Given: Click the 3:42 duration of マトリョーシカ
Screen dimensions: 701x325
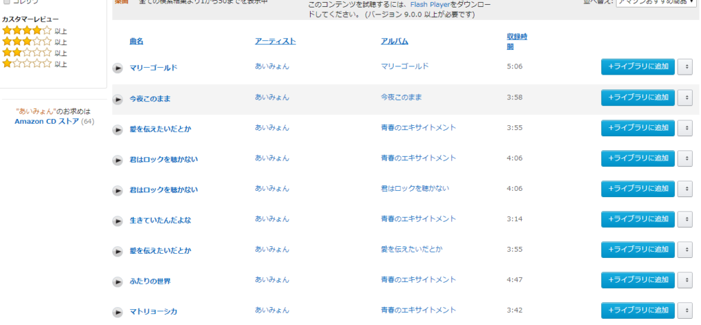Looking at the screenshot, I should (515, 310).
